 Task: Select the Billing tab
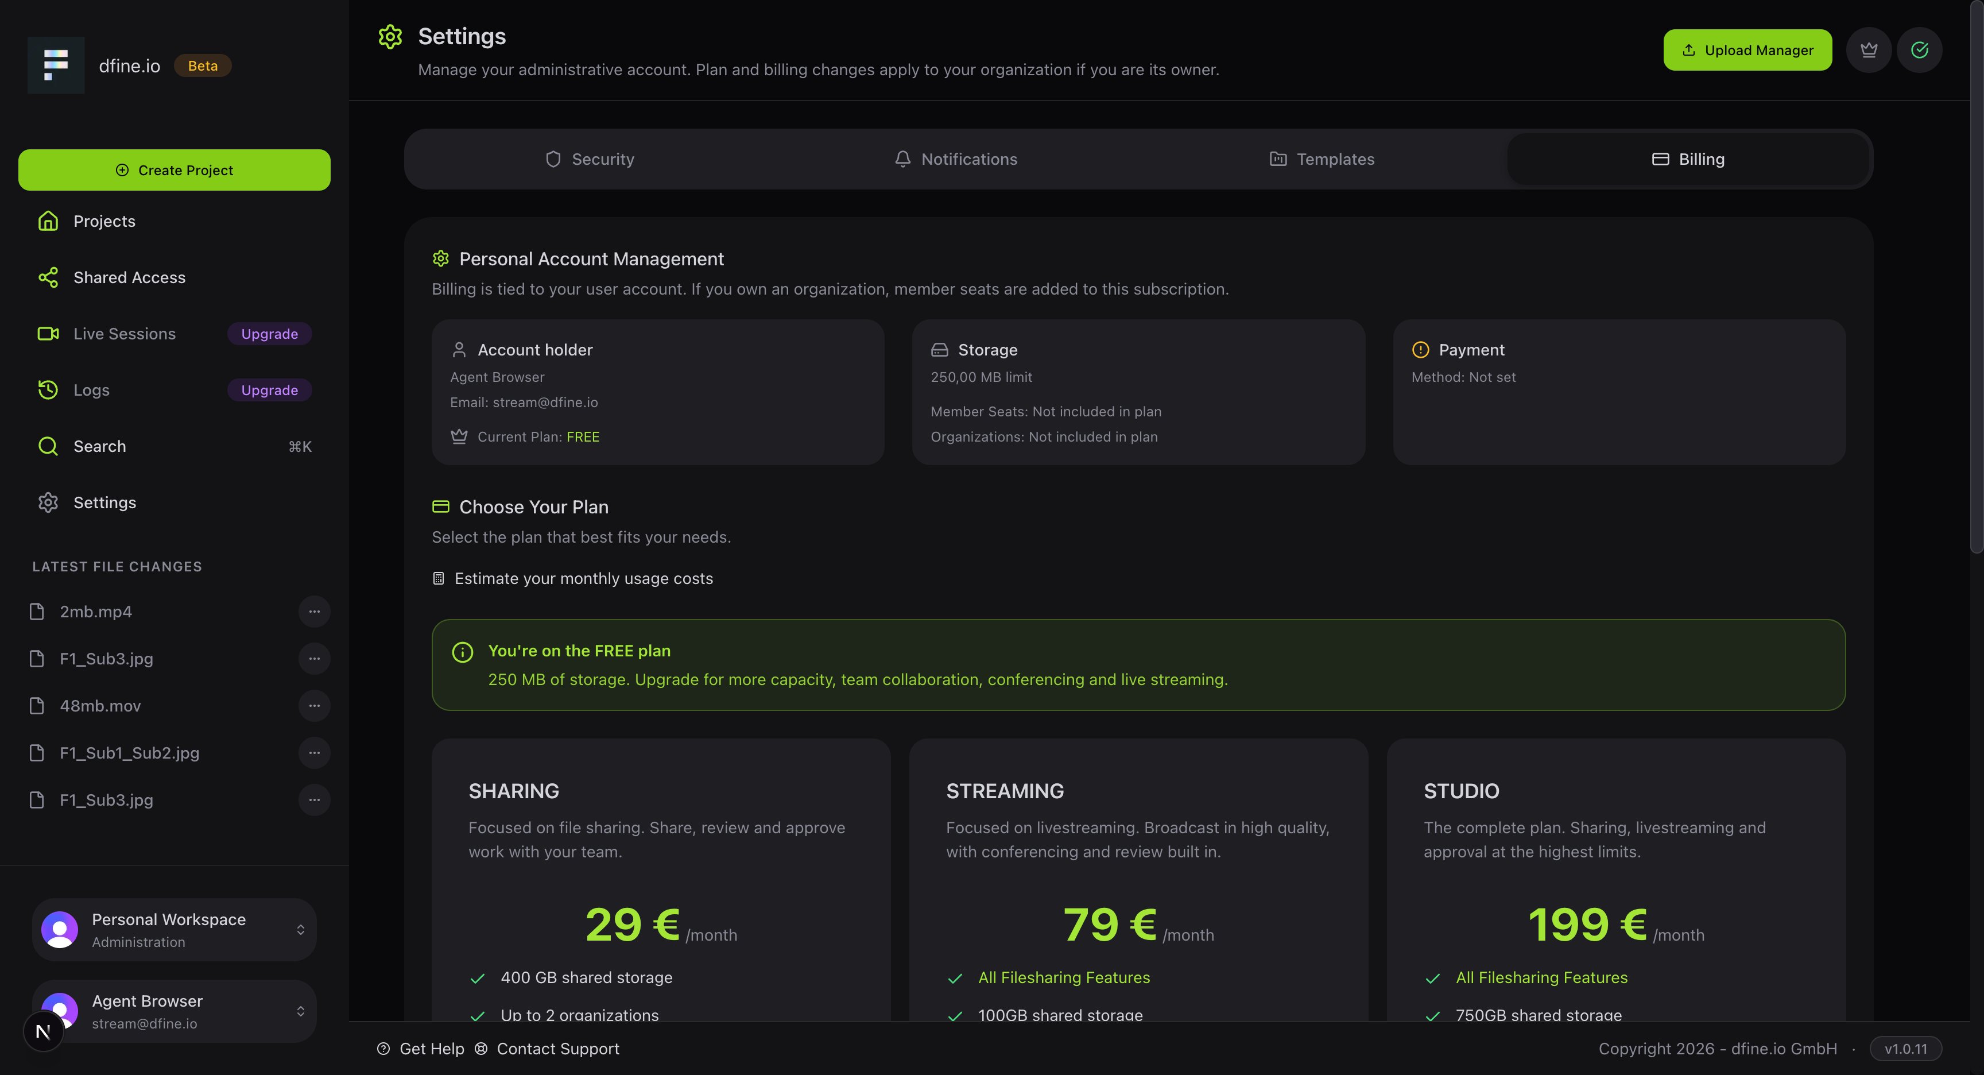click(1688, 158)
